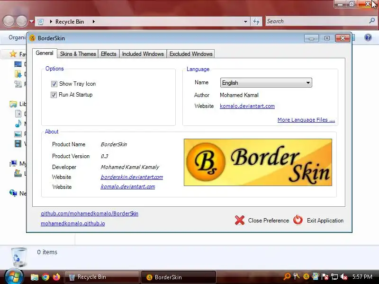Open the Windows Start orb
379x284 pixels.
click(14, 276)
